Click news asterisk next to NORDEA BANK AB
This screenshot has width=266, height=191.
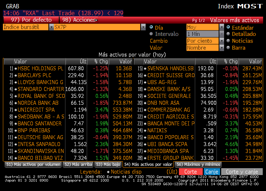[16, 103]
